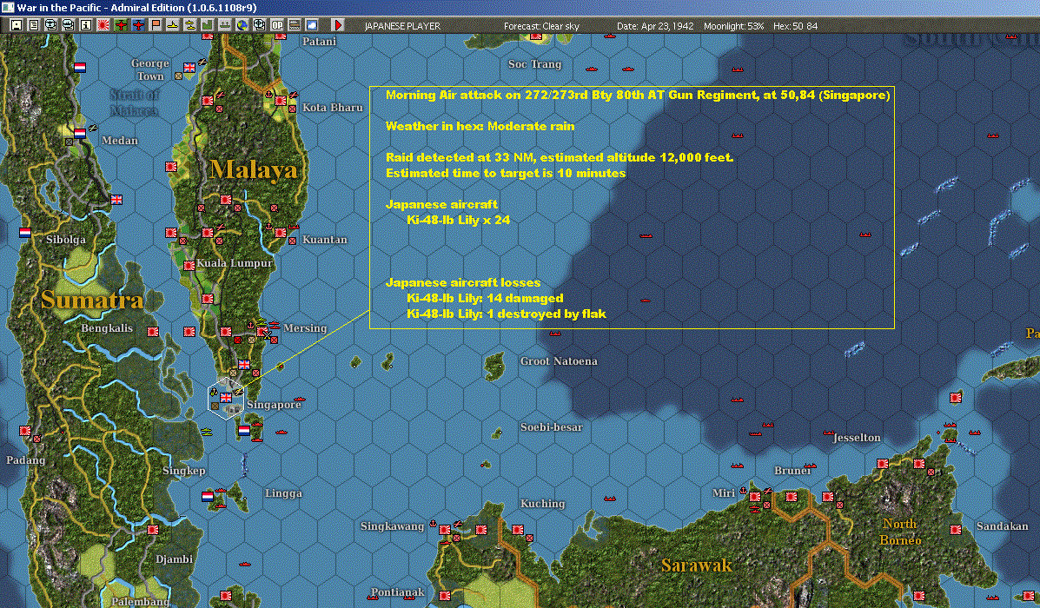Click 'Ki-48-Ib Lily: 14 damaged' line
Screen dimensions: 1040x608
(x=485, y=298)
